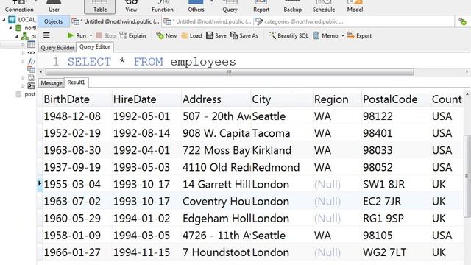
Task: Click the User toolbar button
Action: tap(54, 7)
